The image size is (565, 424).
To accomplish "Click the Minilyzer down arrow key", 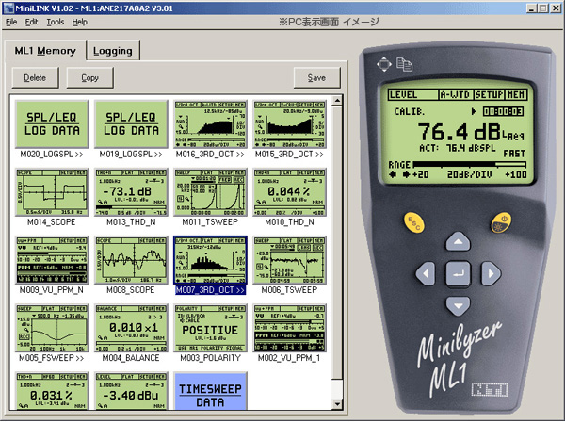I will tap(458, 305).
